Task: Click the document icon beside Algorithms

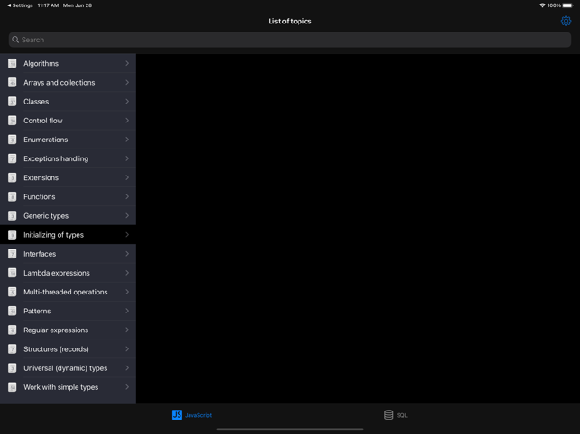Action: coord(13,64)
